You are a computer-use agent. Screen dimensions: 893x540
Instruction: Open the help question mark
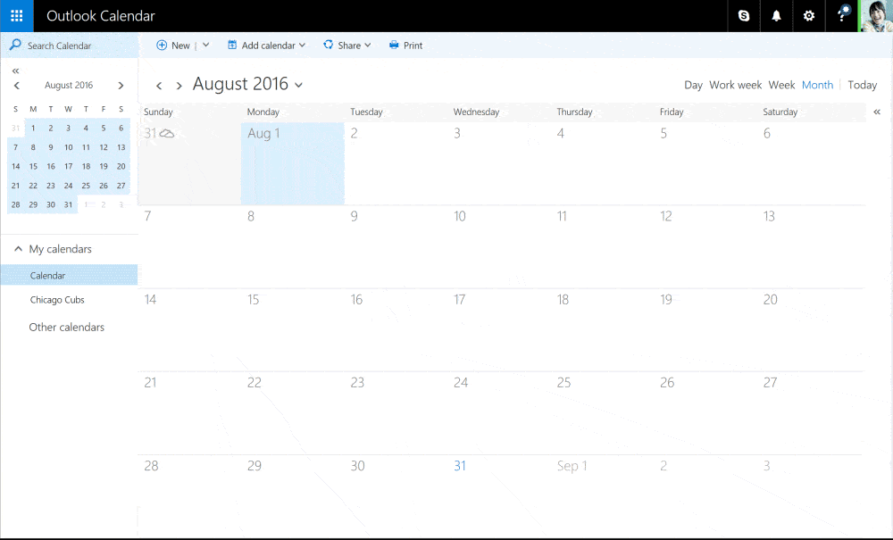click(842, 16)
